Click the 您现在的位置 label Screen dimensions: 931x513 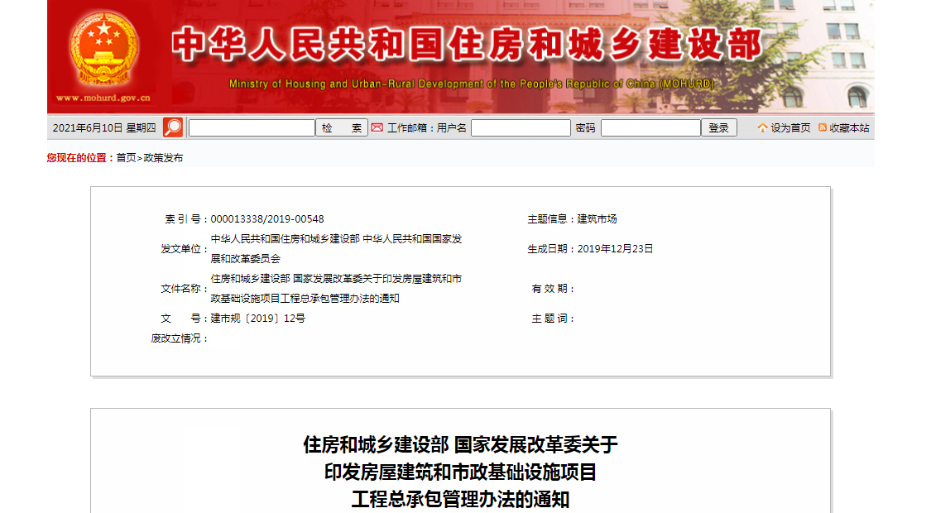(x=78, y=158)
